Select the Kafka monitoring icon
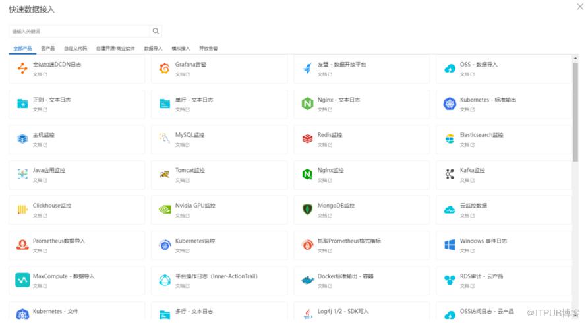This screenshot has width=586, height=323. (450, 174)
